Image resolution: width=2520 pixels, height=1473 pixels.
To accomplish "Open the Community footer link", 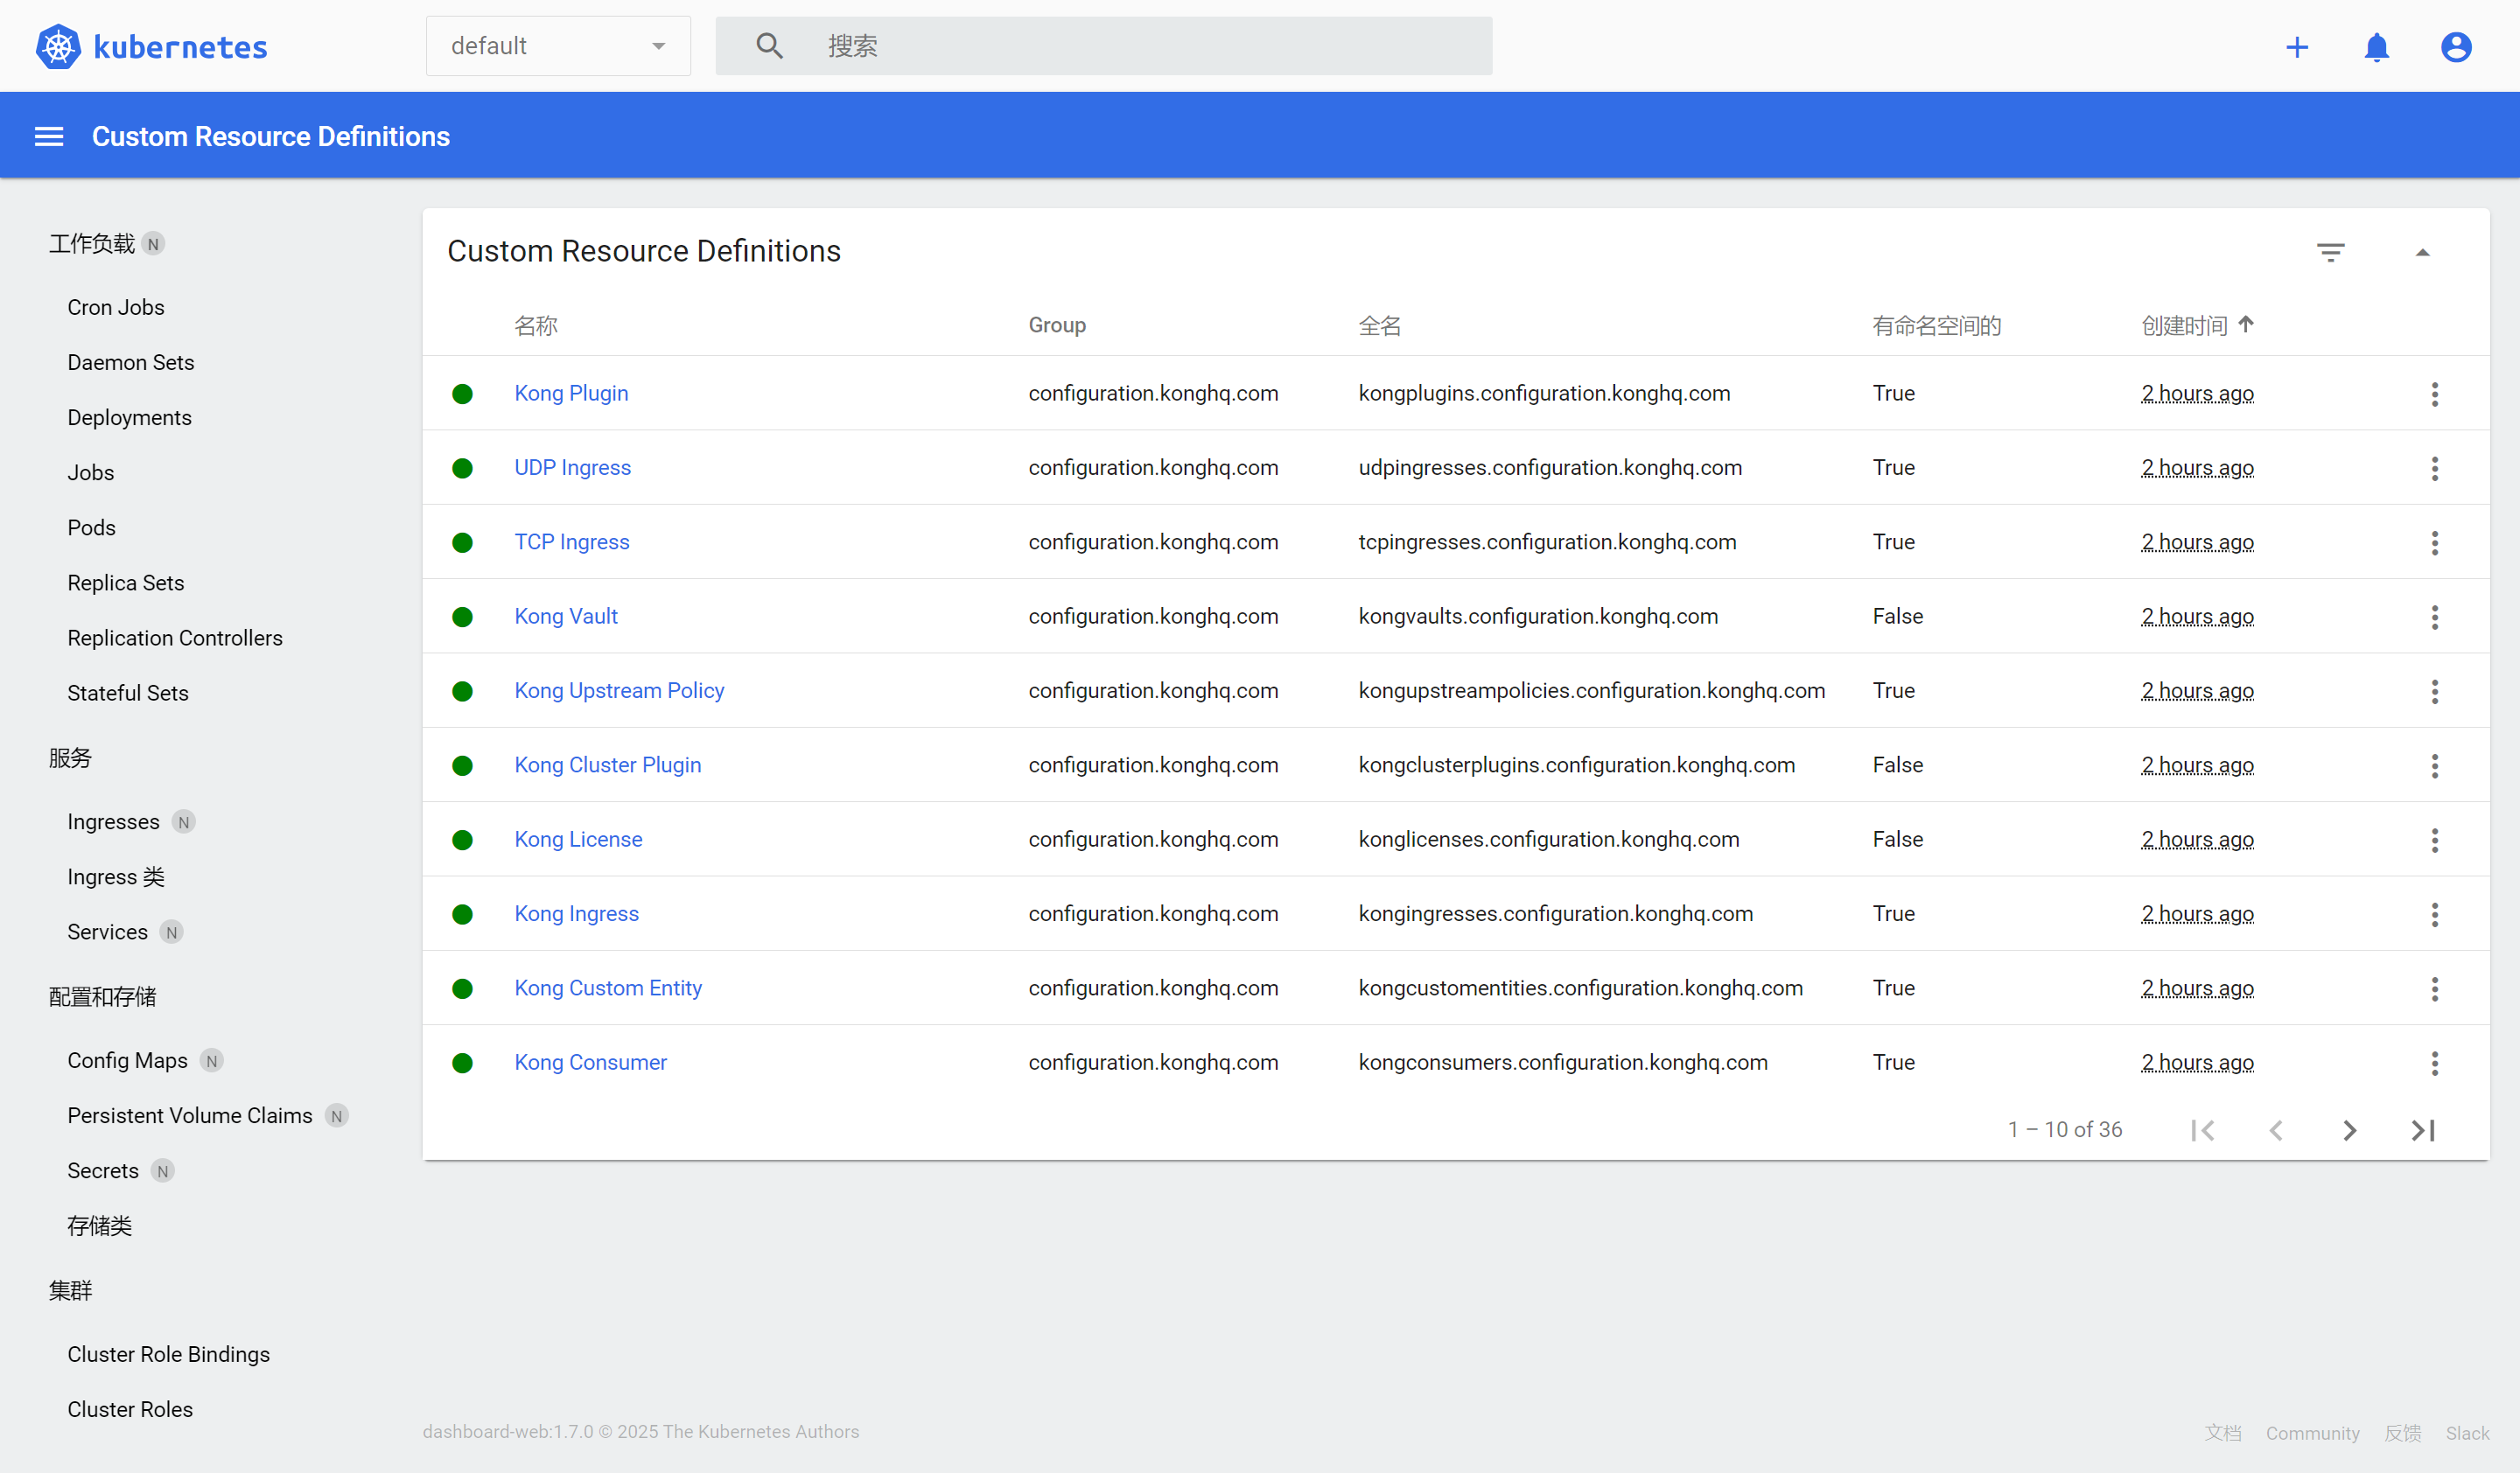I will (2312, 1433).
